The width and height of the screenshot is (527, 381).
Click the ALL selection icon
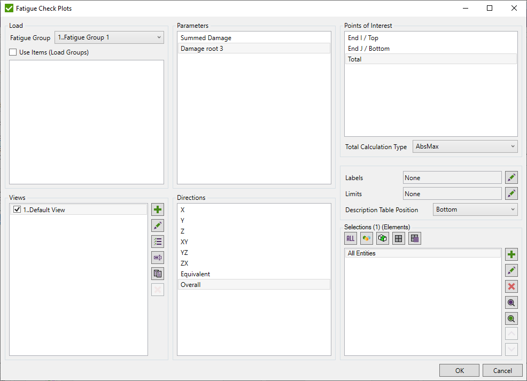(x=351, y=238)
